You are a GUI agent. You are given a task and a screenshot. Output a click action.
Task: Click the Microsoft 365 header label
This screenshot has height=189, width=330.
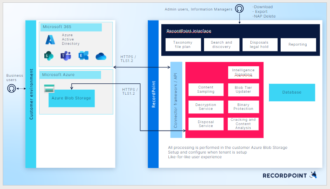[x=71, y=27]
